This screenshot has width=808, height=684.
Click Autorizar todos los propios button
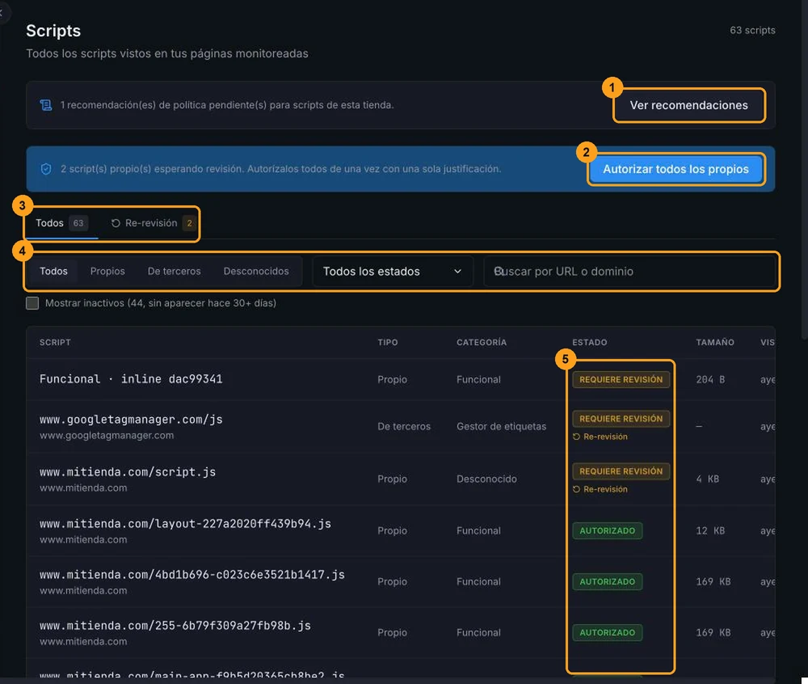click(675, 169)
